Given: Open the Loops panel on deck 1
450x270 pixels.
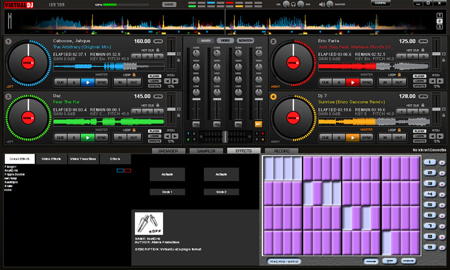Looking at the screenshot, I should tap(154, 81).
